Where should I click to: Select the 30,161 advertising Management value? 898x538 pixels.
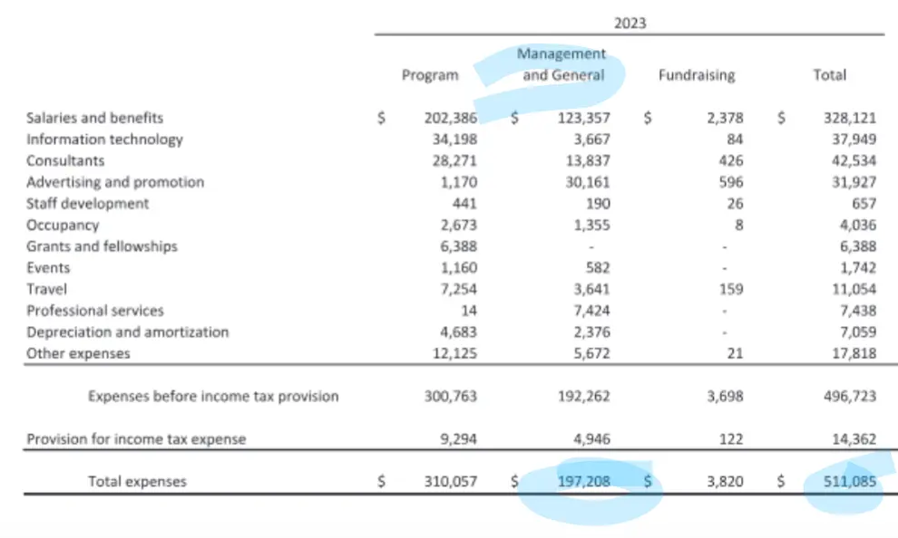586,182
